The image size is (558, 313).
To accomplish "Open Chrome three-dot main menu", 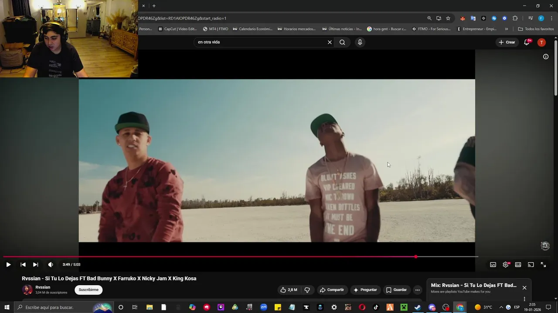I will click(551, 18).
